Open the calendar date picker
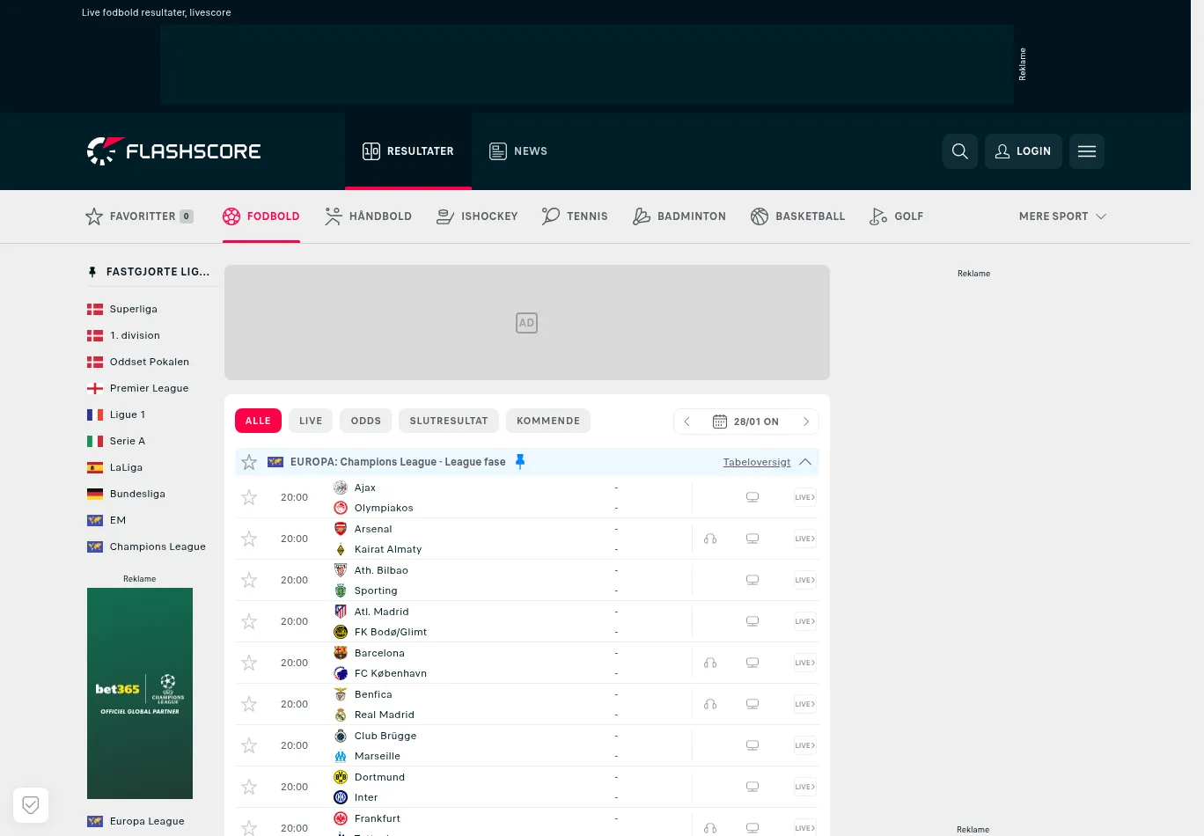The image size is (1204, 836). click(720, 421)
